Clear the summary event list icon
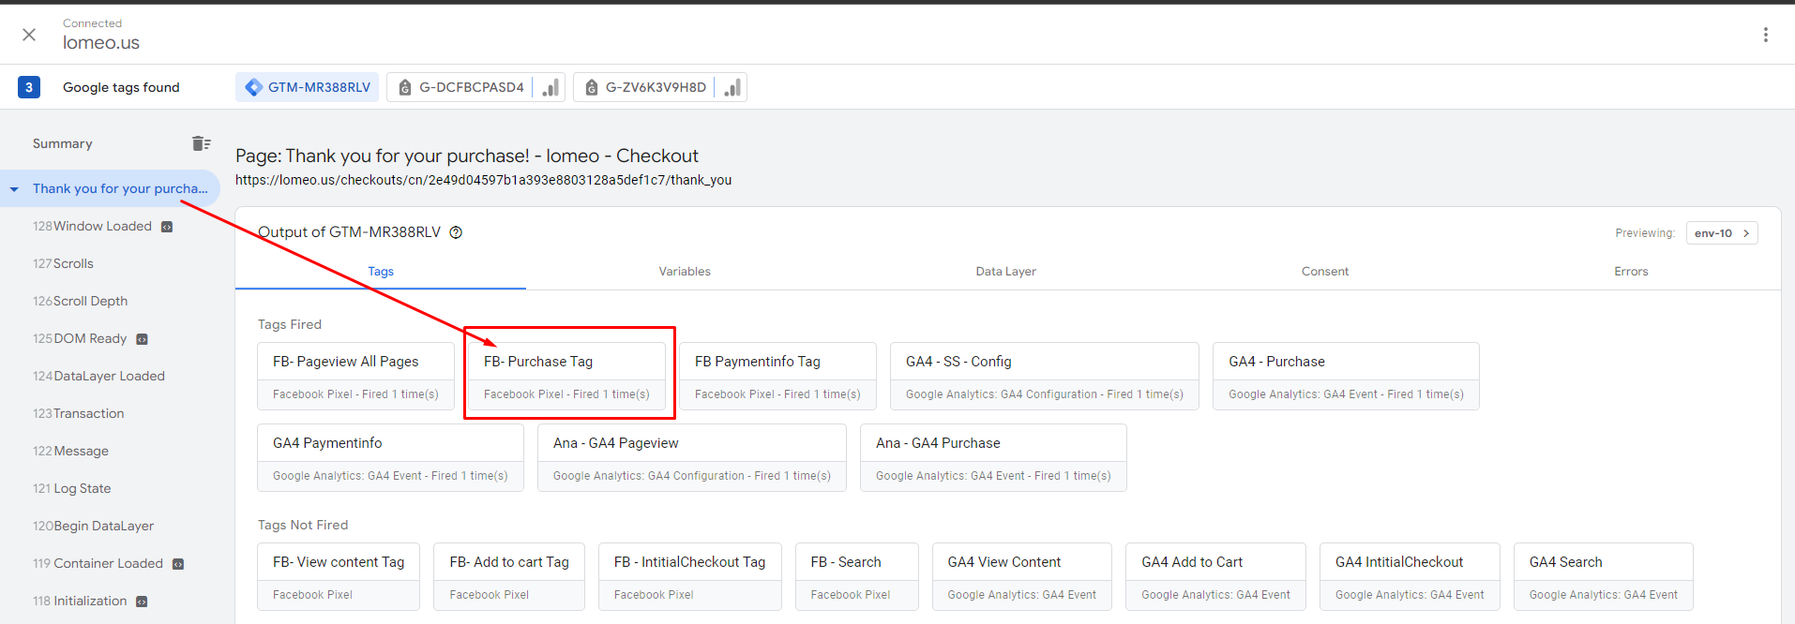1795x624 pixels. [x=201, y=143]
